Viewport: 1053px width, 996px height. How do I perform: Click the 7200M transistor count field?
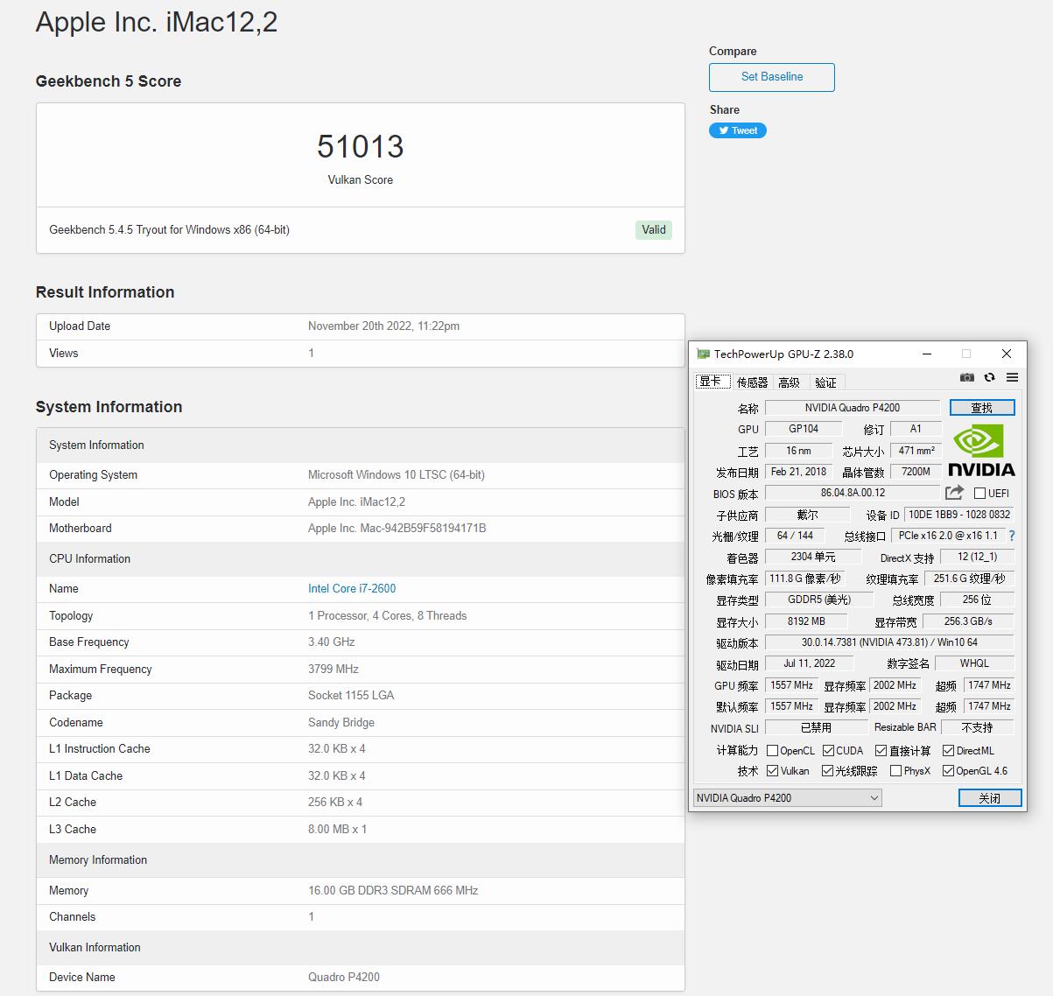[916, 472]
